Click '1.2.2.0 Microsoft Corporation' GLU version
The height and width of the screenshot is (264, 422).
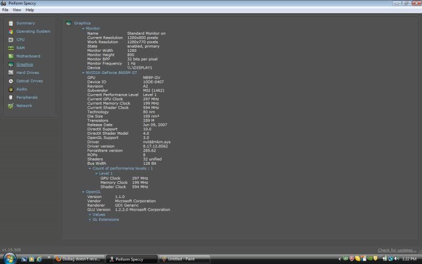(x=142, y=210)
